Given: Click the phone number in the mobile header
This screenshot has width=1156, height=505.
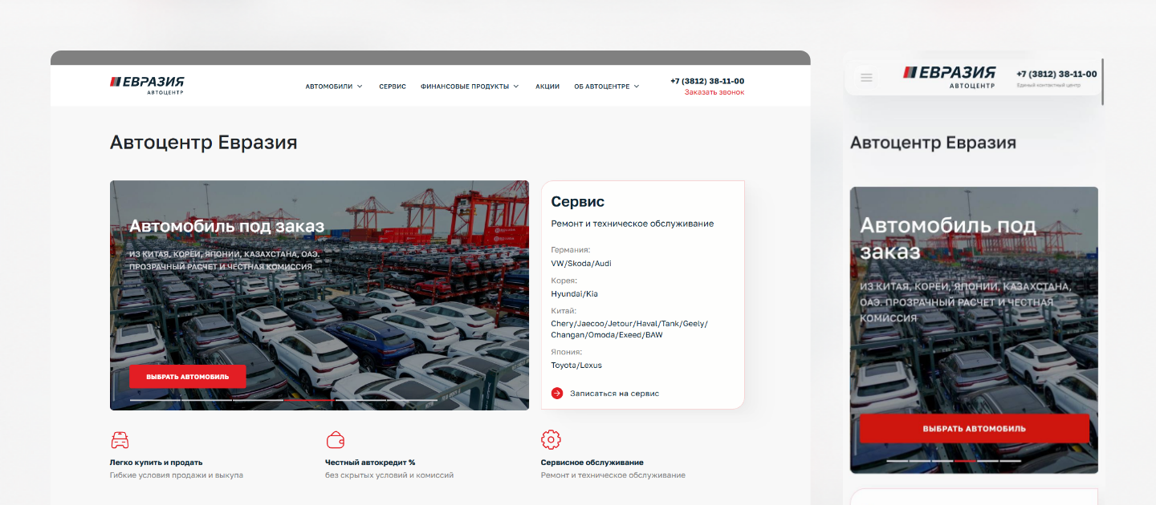Looking at the screenshot, I should coord(1056,74).
